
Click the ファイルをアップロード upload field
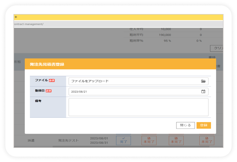pos(138,81)
